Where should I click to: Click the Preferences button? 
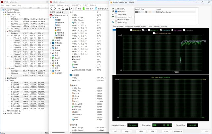[178, 131]
